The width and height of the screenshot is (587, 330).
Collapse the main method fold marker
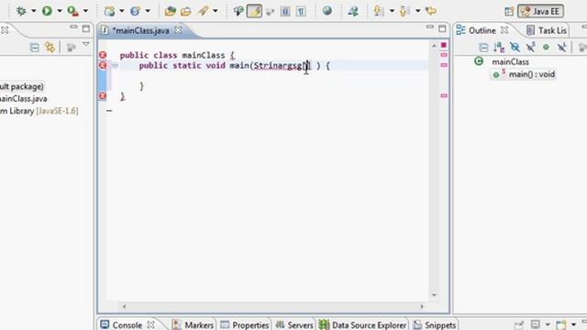click(x=115, y=65)
